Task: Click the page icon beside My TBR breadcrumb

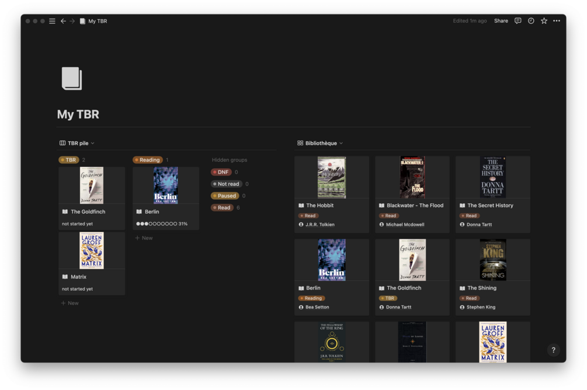Action: pos(82,21)
